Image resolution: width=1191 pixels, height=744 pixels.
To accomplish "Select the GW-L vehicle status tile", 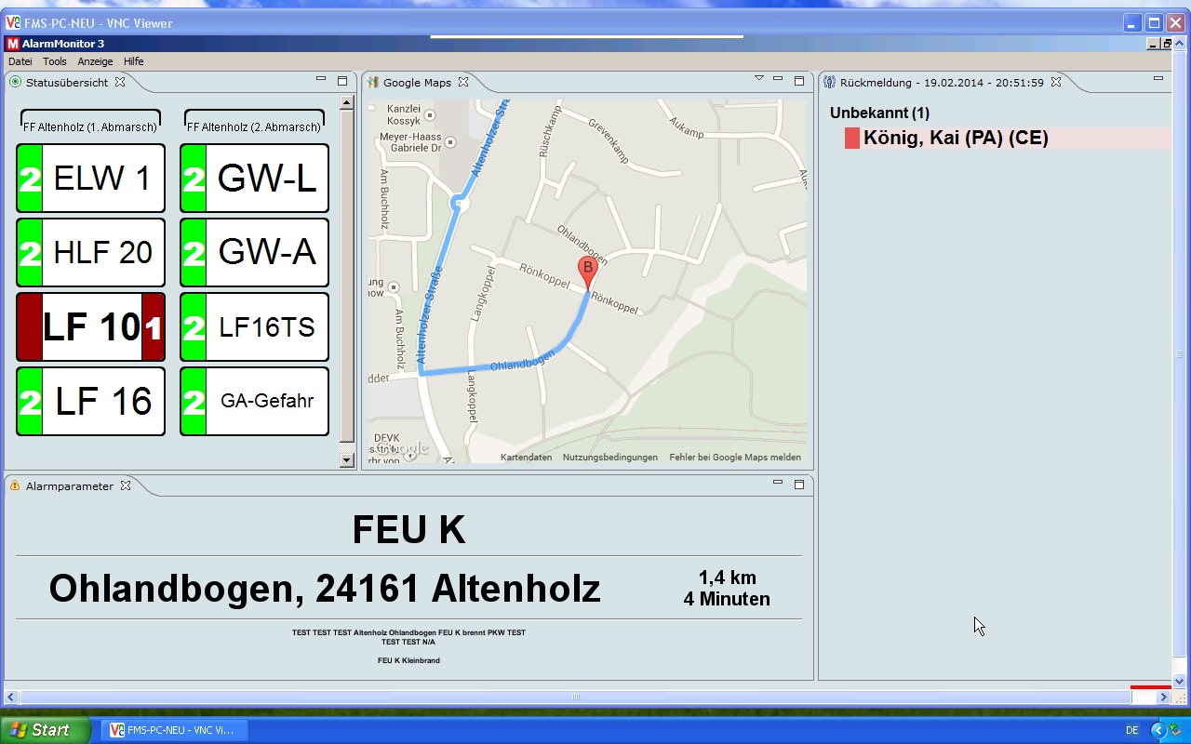I will pos(254,179).
